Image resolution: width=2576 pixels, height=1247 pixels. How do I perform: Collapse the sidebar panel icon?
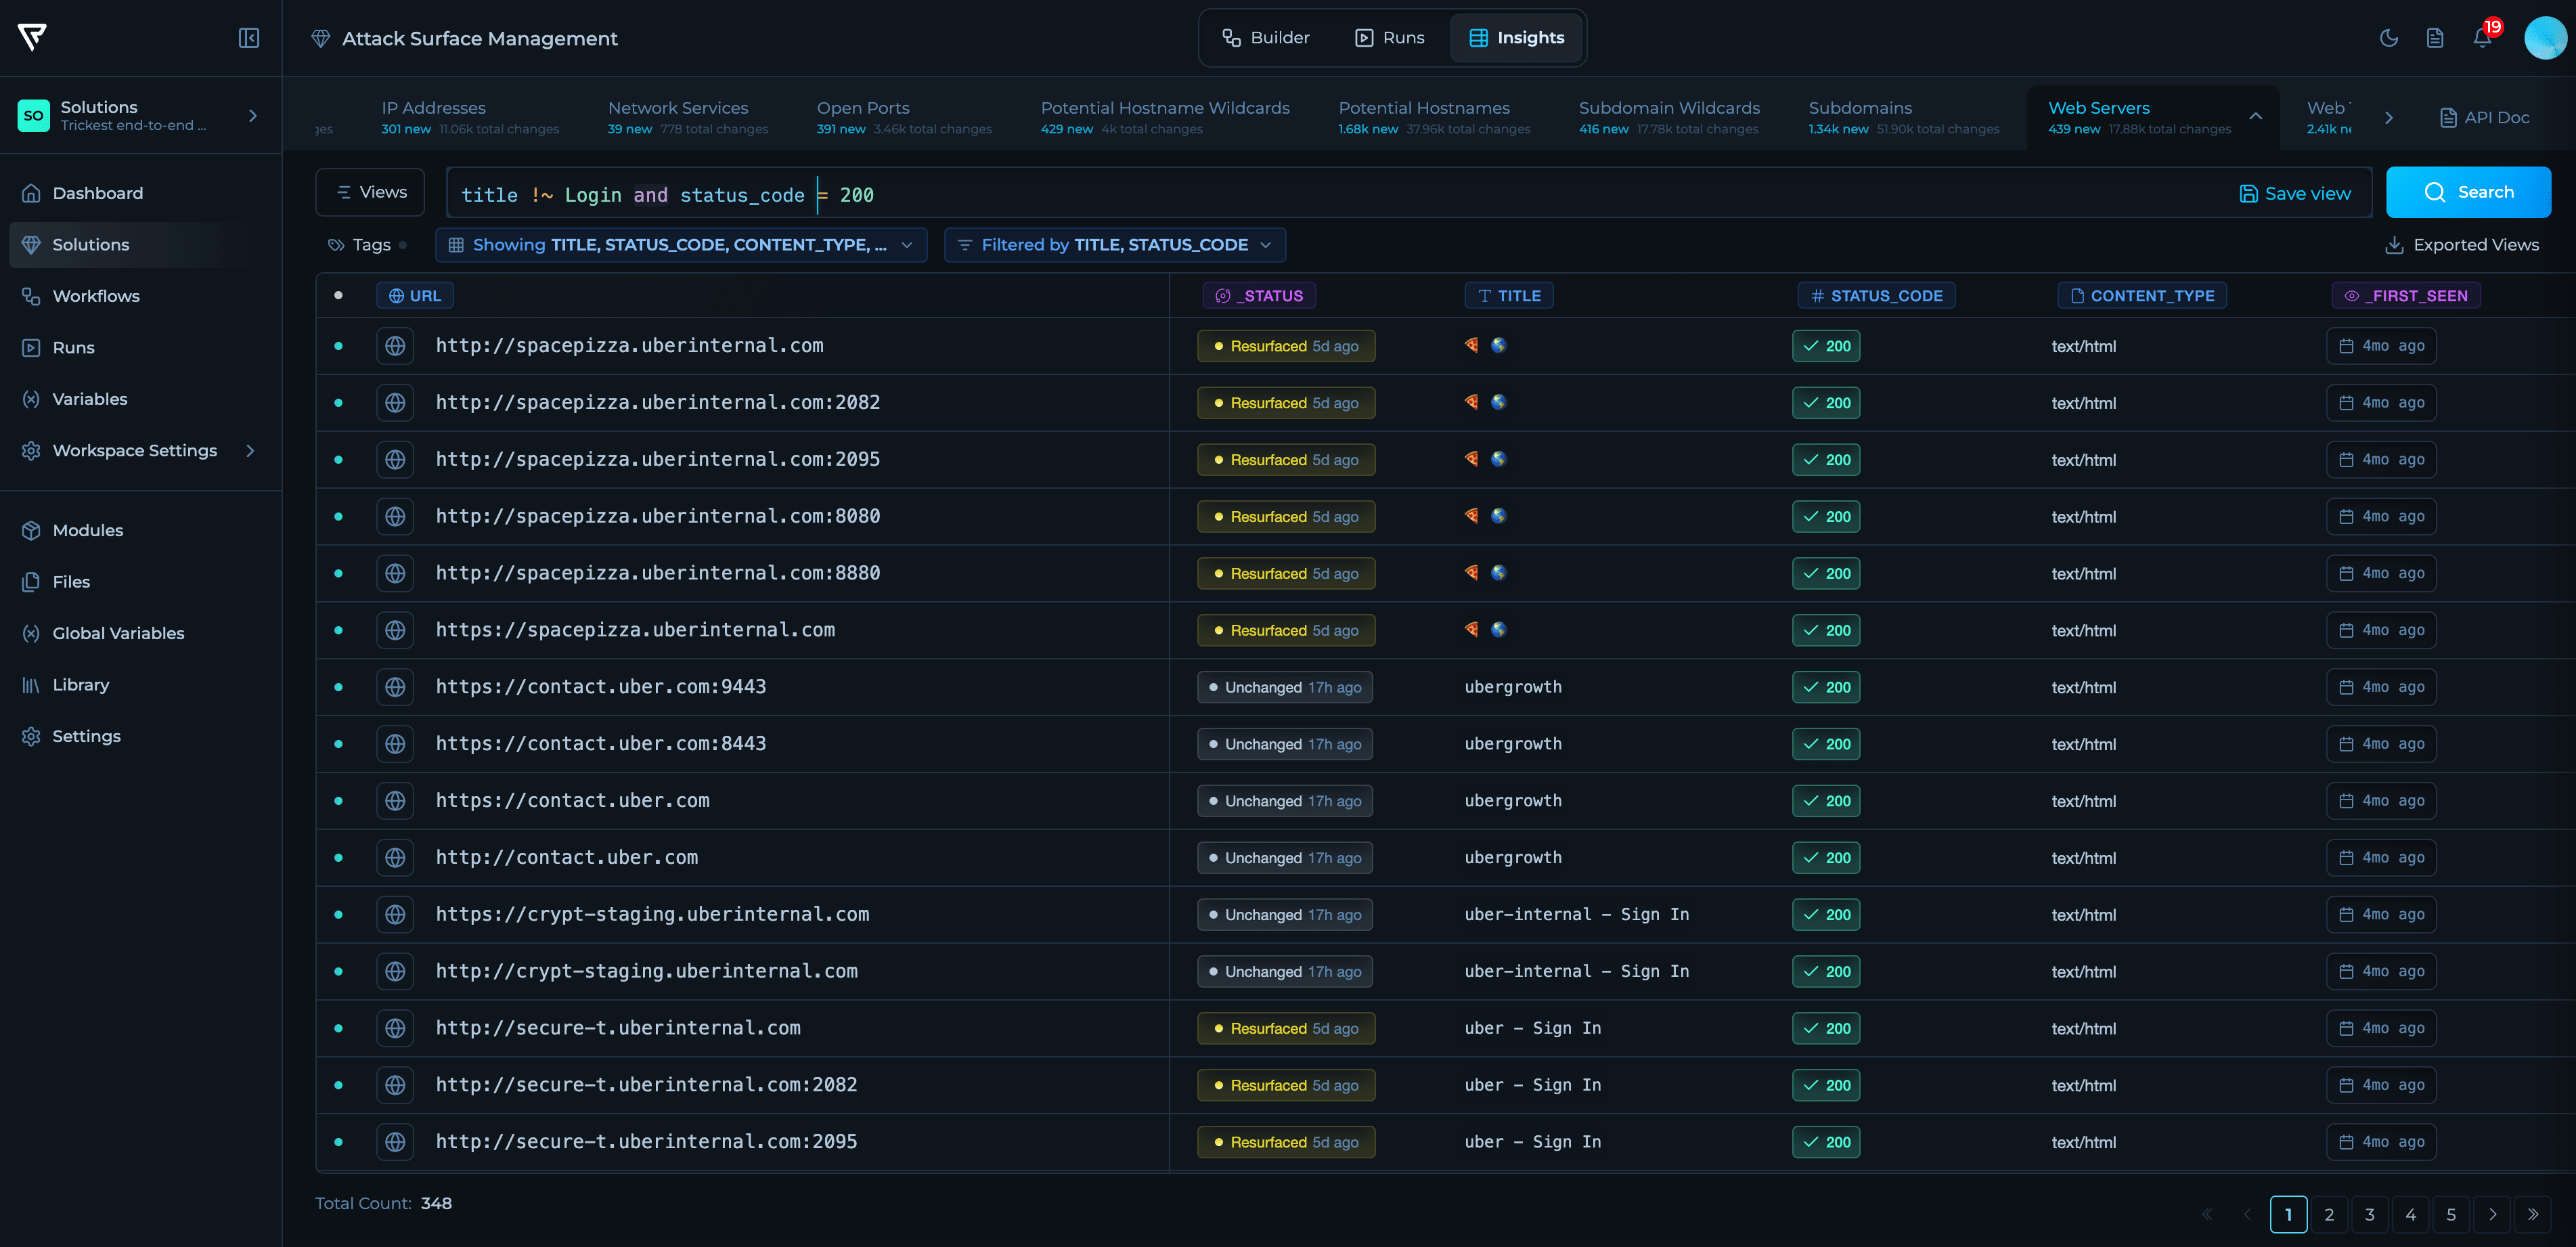coord(249,38)
